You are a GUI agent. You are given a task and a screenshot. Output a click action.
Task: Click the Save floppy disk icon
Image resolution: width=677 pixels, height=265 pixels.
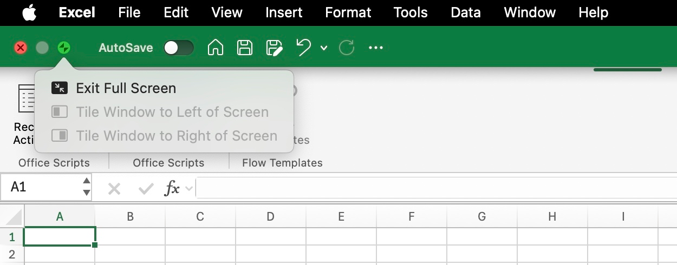click(x=245, y=48)
